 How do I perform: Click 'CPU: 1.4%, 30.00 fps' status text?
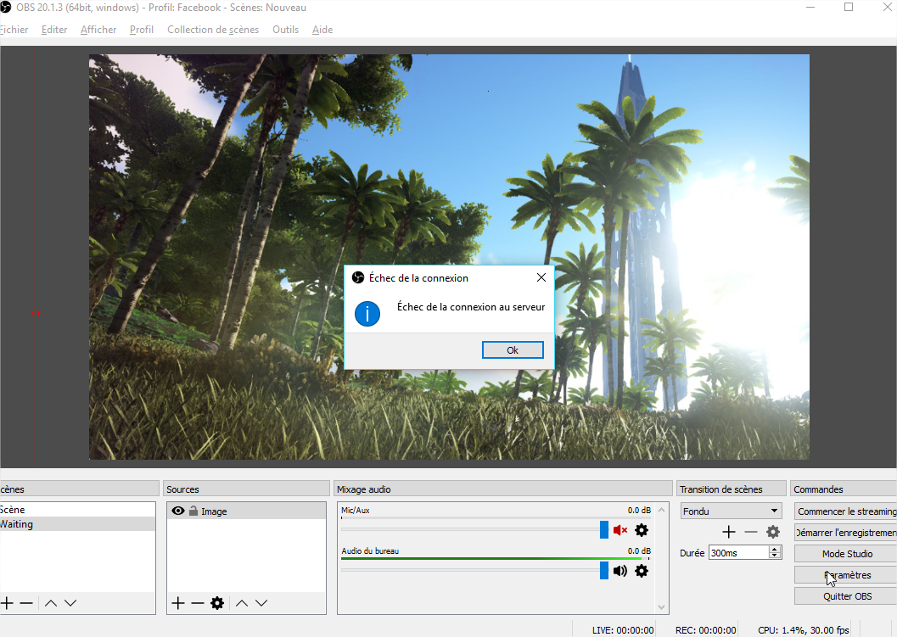(x=804, y=630)
